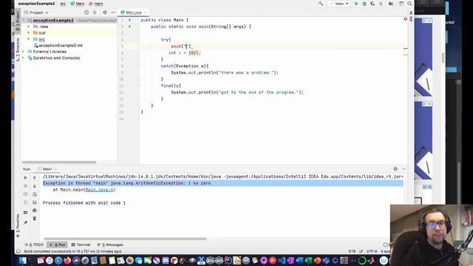Open Search Everywhere magnifier icon
The image size is (473, 266).
[409, 4]
